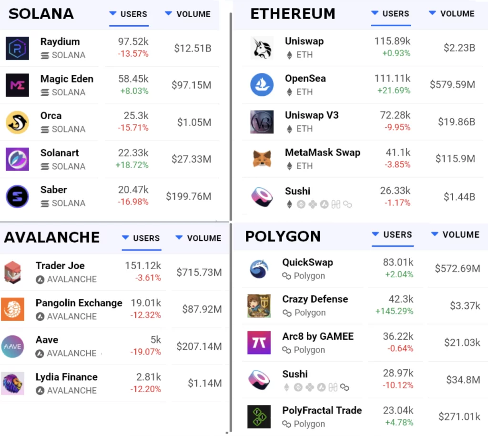Sort Solana list by Volume
Image resolution: width=488 pixels, height=436 pixels.
tap(188, 14)
